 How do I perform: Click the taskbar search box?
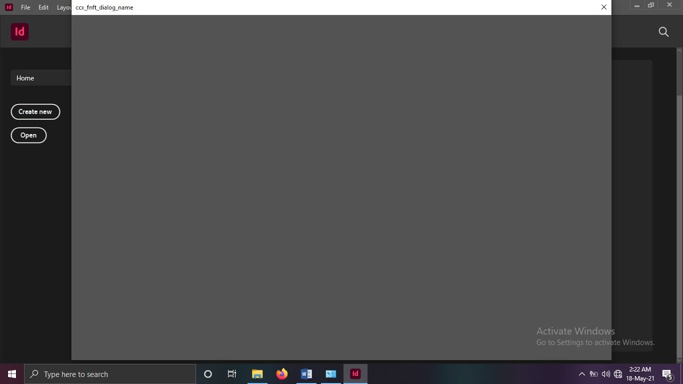click(x=110, y=374)
